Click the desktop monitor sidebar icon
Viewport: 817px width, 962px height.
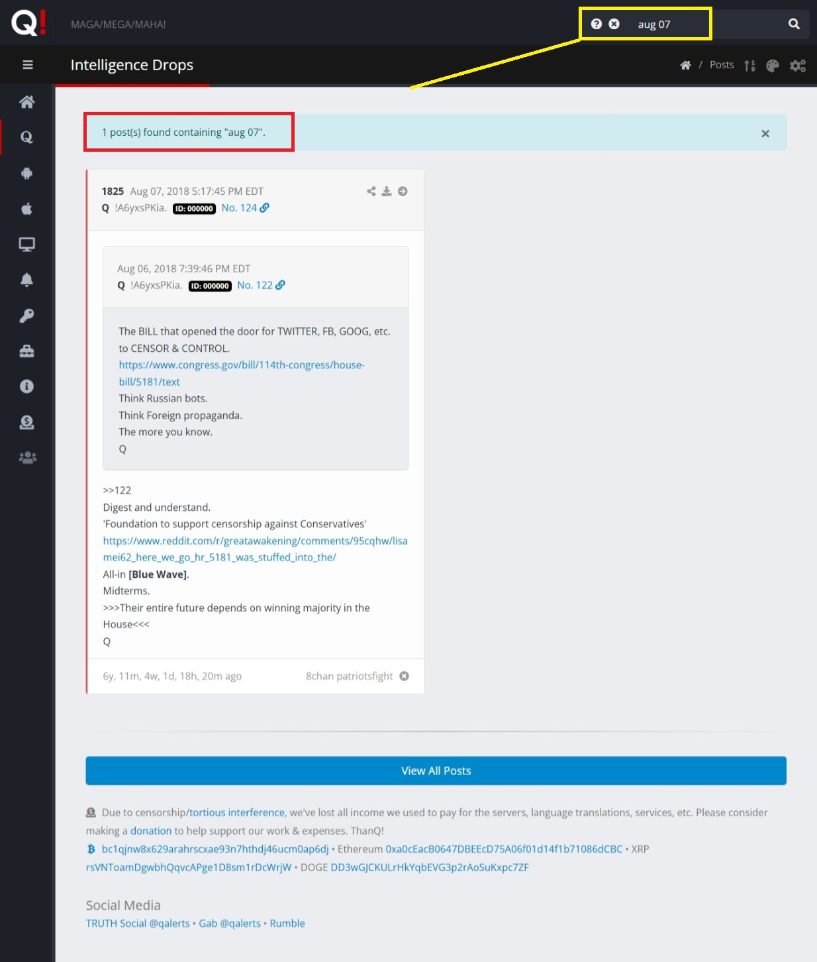coord(26,244)
